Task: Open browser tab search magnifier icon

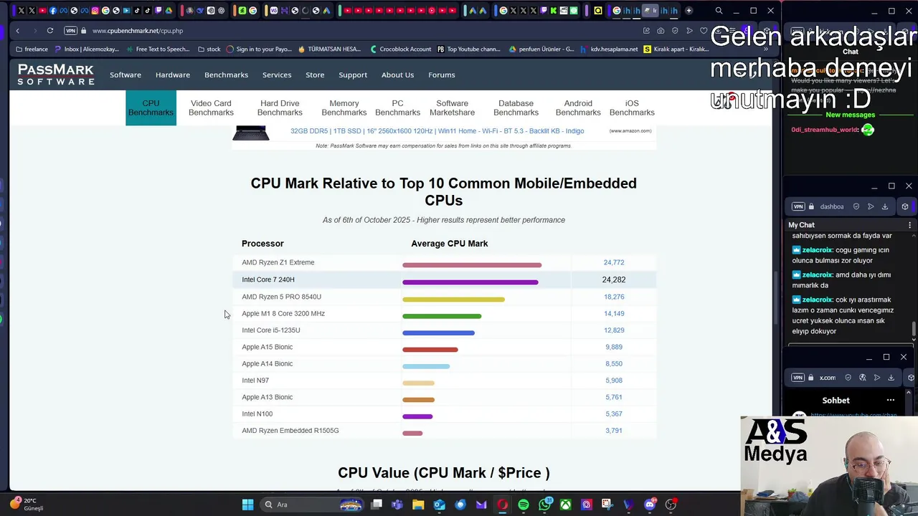Action: coord(719,11)
